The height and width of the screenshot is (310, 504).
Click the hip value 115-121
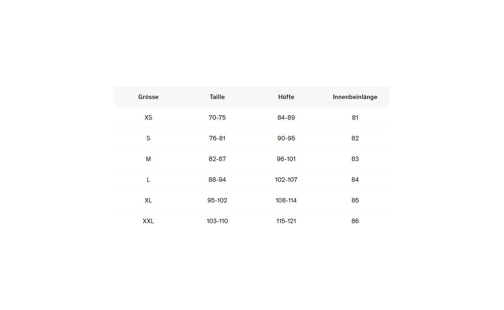coord(286,221)
